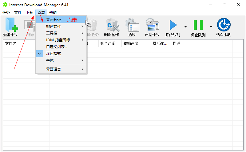Open the 文件 menu
Screen dimensions: 246x152
click(18, 13)
